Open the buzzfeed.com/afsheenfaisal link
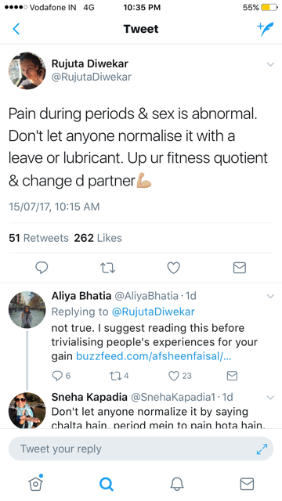 click(x=154, y=356)
